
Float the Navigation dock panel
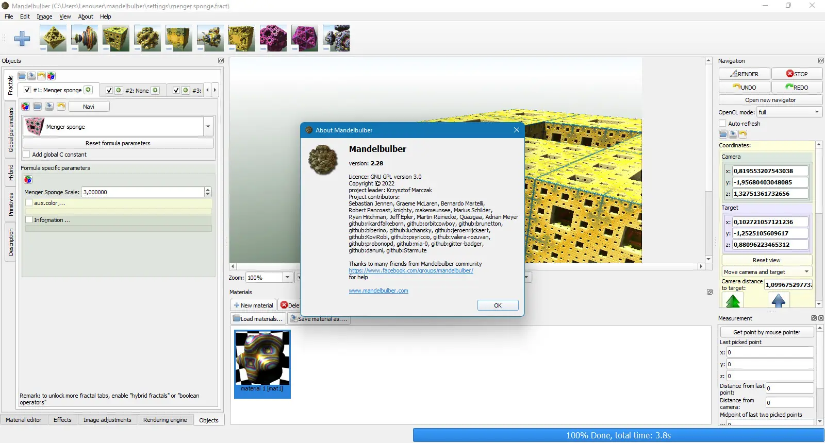(821, 61)
